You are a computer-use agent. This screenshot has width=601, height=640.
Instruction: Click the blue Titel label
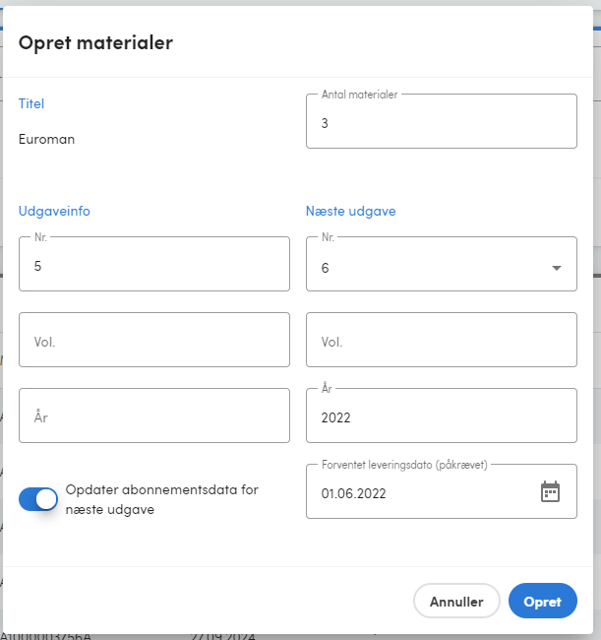[31, 103]
